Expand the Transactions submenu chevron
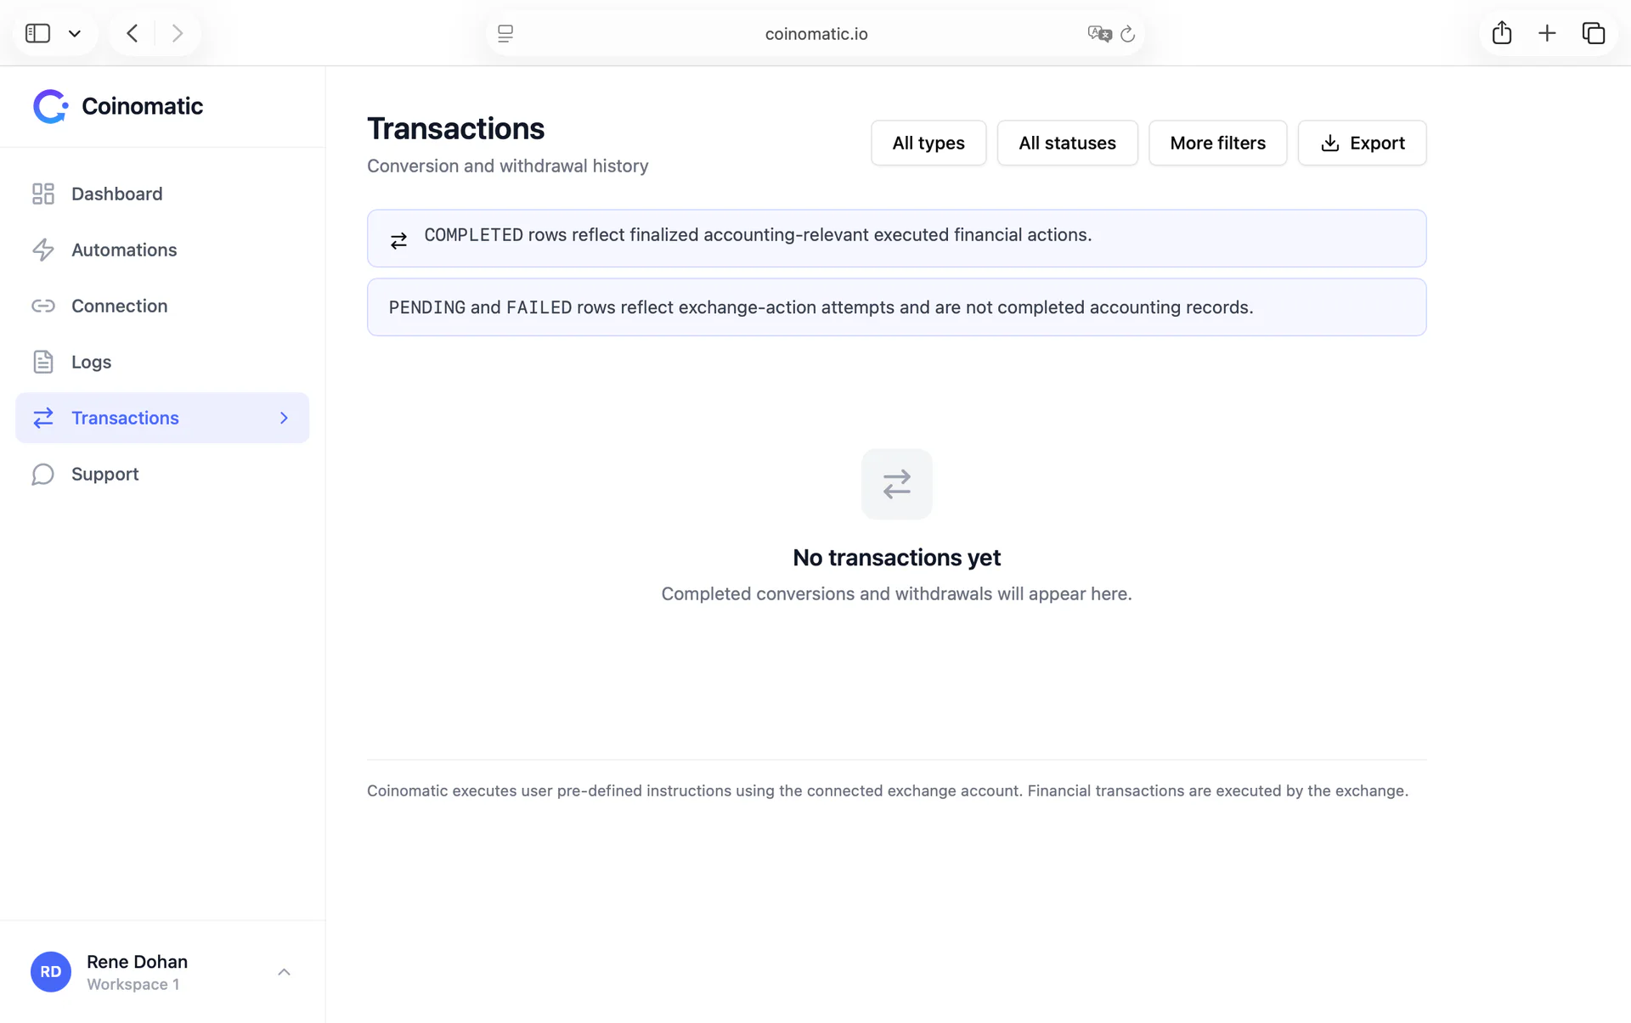The width and height of the screenshot is (1631, 1023). [x=285, y=418]
